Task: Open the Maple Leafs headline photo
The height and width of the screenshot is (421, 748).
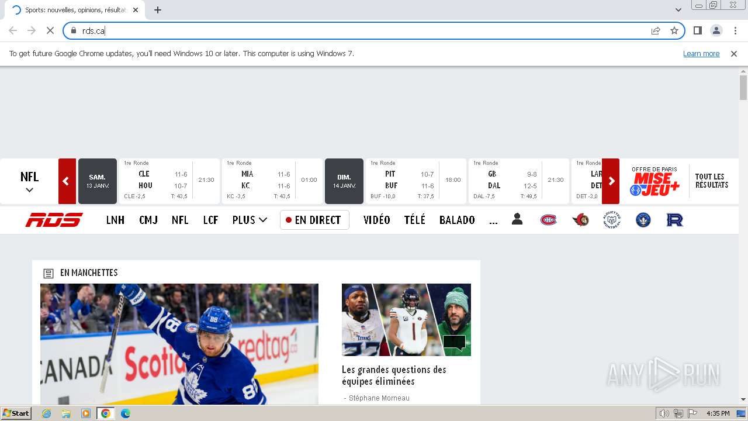Action: (179, 344)
